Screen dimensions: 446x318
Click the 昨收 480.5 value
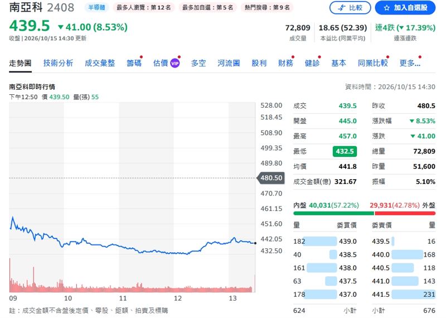426,106
